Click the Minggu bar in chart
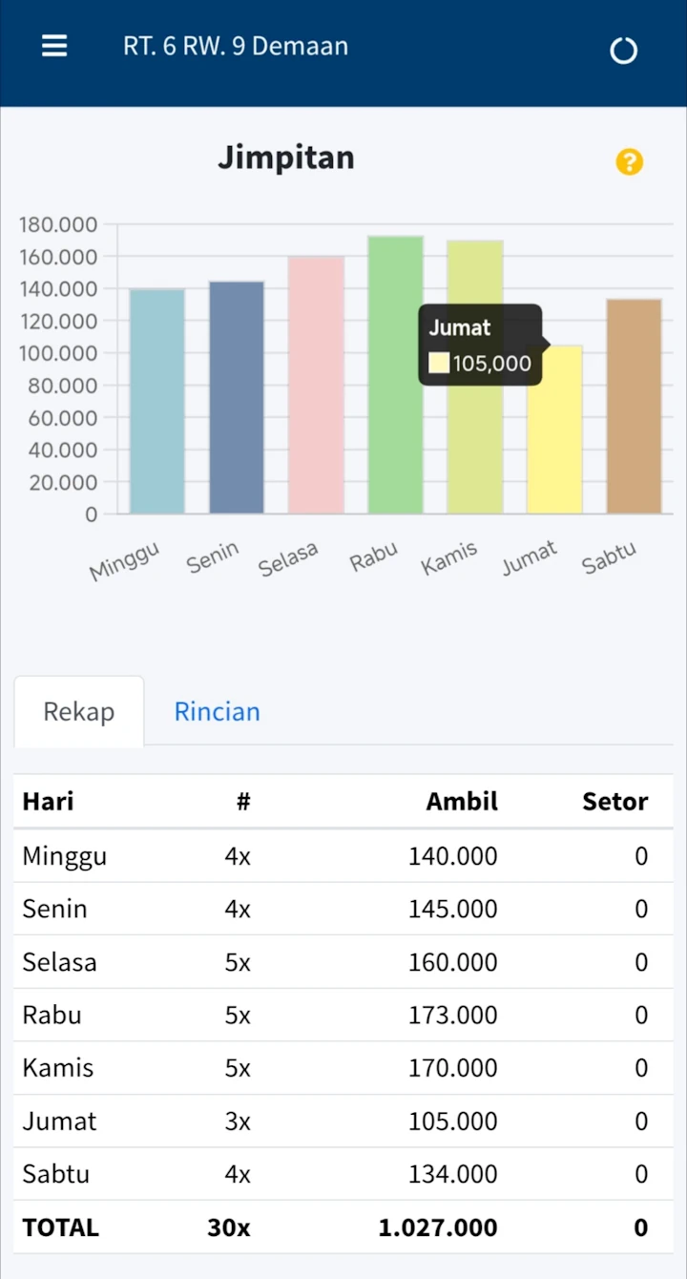 [x=157, y=401]
